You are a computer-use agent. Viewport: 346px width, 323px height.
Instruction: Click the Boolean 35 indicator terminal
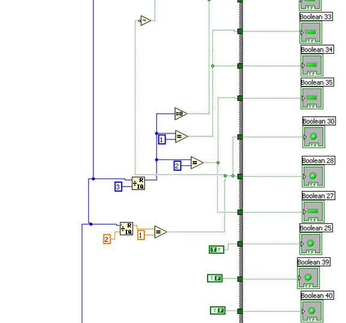click(x=312, y=98)
